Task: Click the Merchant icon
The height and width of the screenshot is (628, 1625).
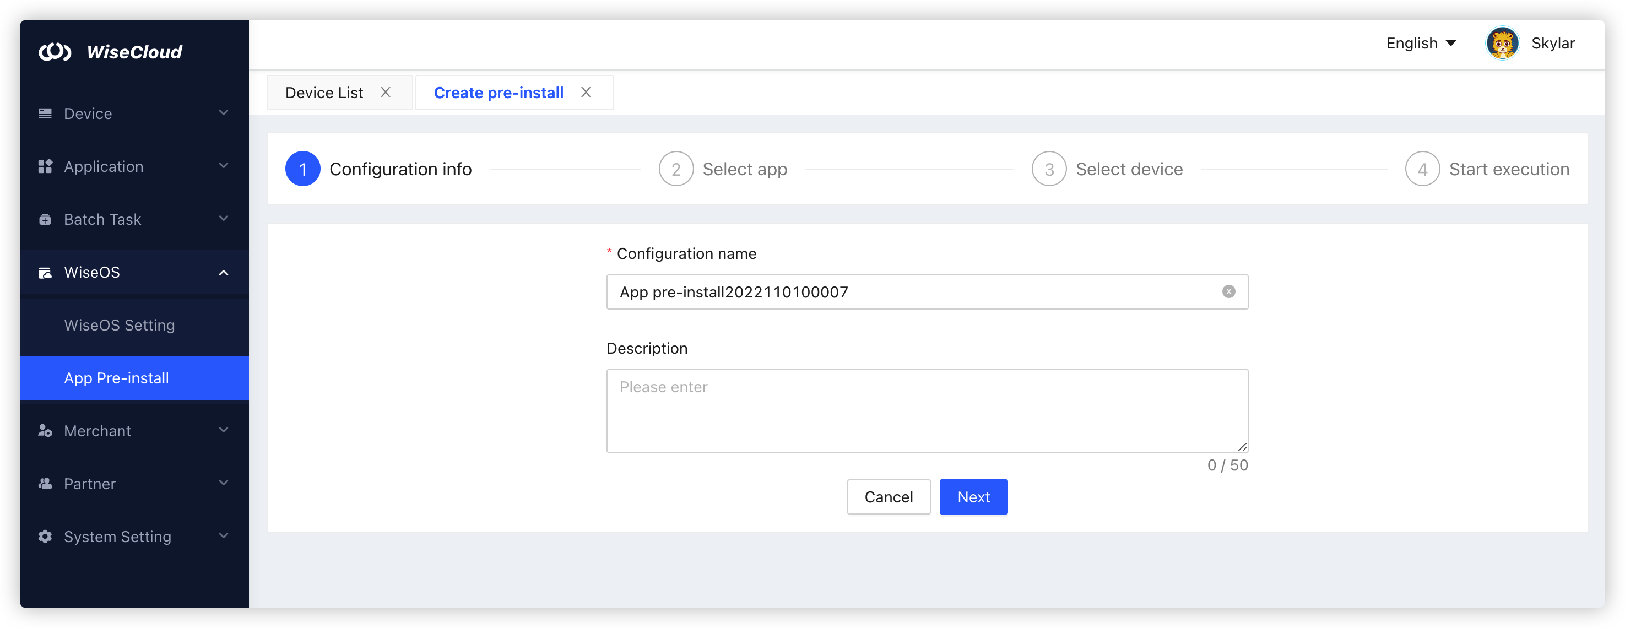Action: pyautogui.click(x=44, y=430)
